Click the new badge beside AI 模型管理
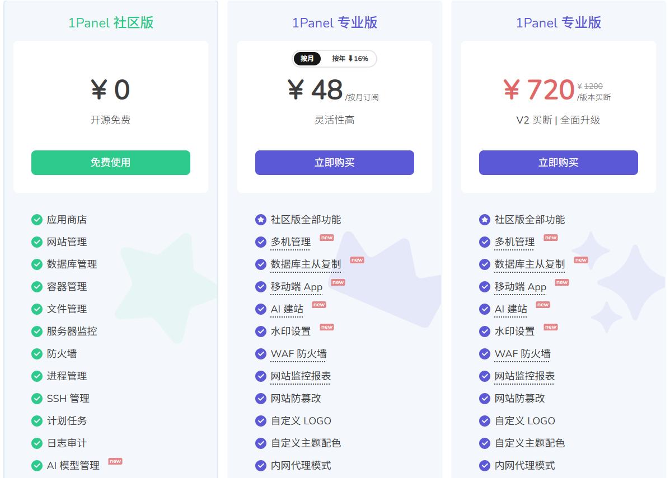 click(x=115, y=461)
